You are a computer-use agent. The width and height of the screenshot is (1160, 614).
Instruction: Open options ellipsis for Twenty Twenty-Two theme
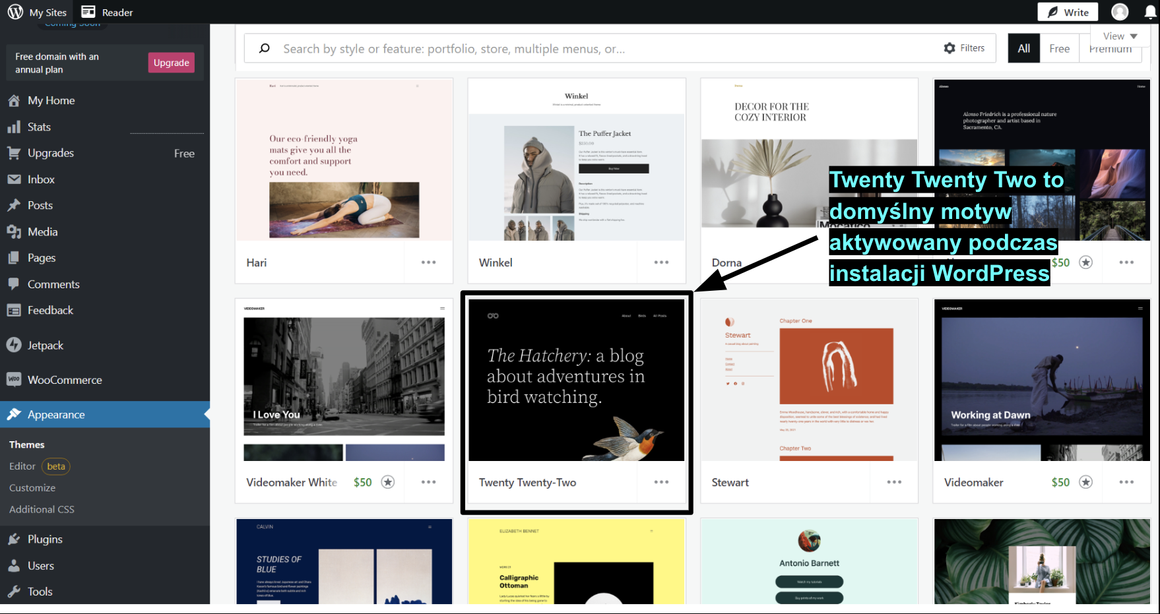click(x=661, y=482)
